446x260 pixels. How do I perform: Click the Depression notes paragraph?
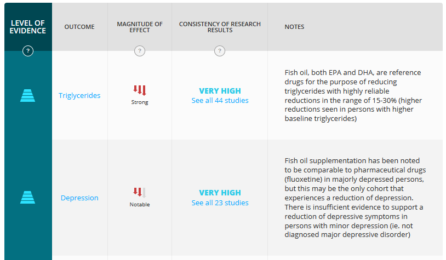coord(355,198)
